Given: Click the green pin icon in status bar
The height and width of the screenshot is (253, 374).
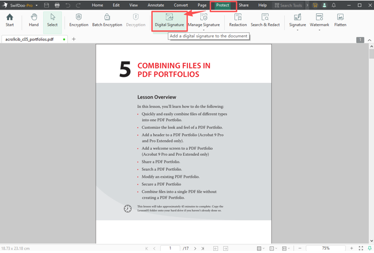Looking at the screenshot, I should click(370, 249).
